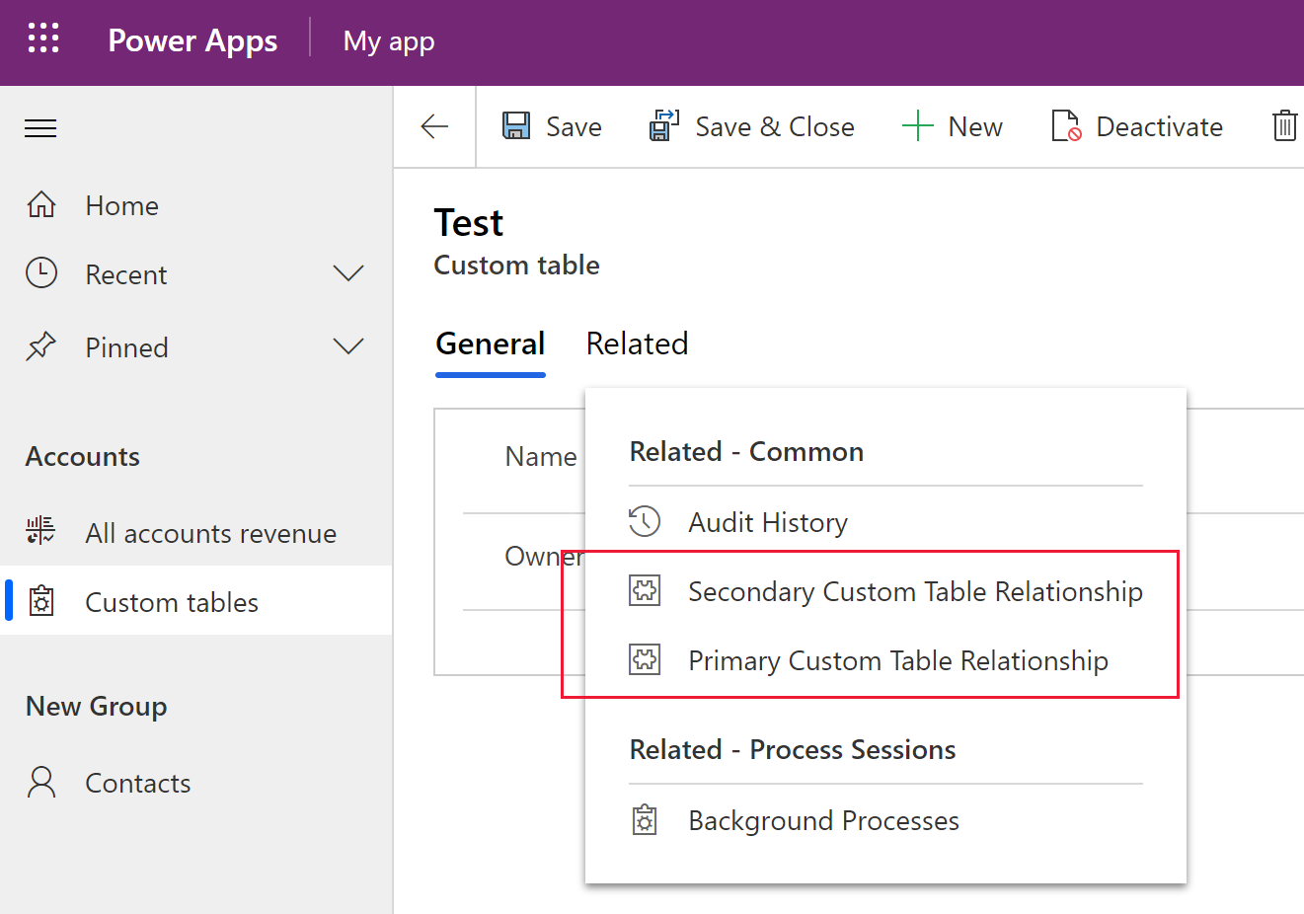Click the Save & Close icon
The height and width of the screenshot is (914, 1304).
[664, 125]
